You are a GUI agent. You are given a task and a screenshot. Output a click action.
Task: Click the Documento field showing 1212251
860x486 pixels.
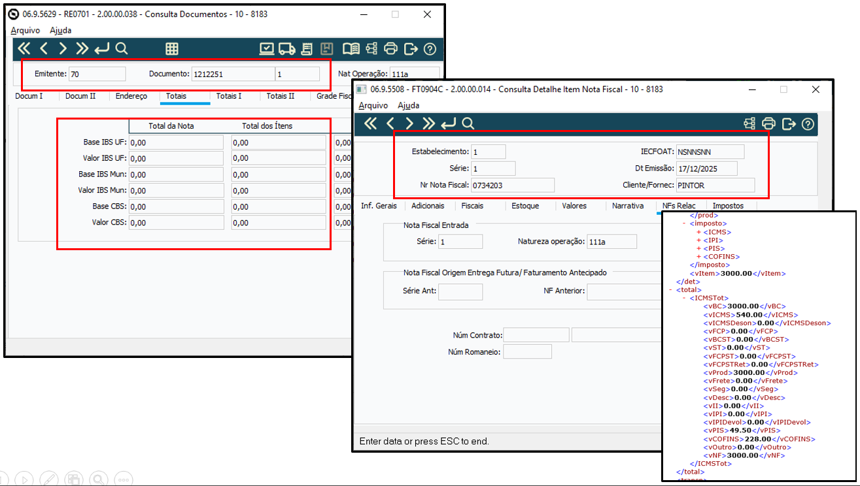pos(233,74)
